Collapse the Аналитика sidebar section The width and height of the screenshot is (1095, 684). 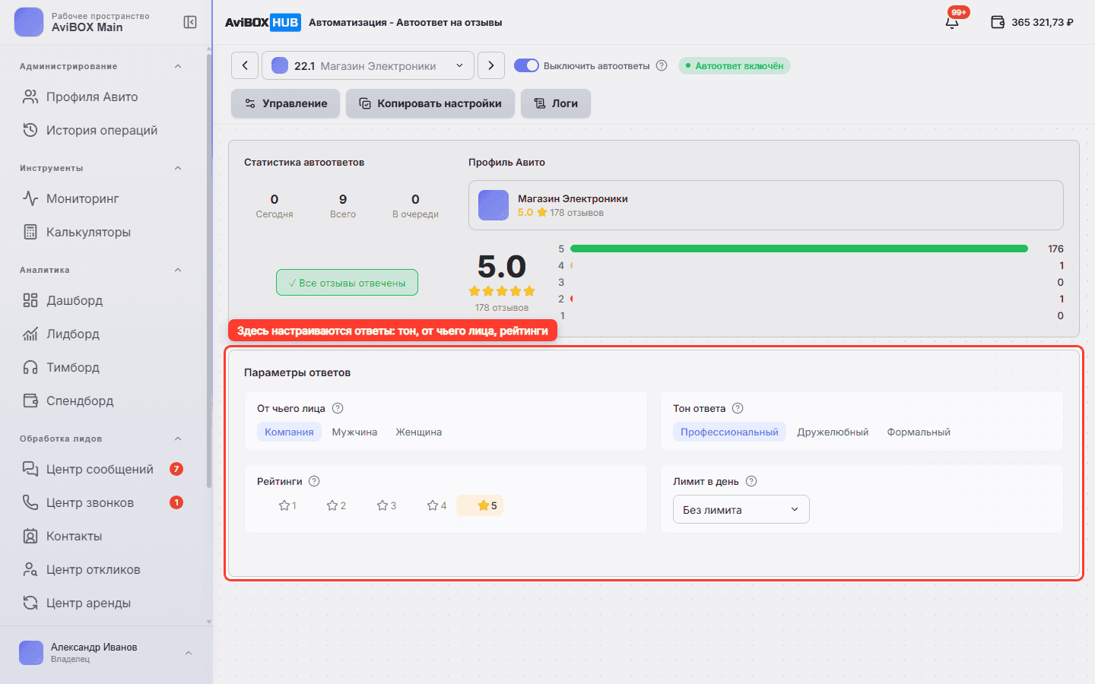(178, 270)
